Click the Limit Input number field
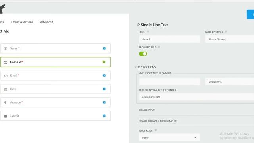Image resolution: width=254 pixels, height=143 pixels. pyautogui.click(x=169, y=81)
